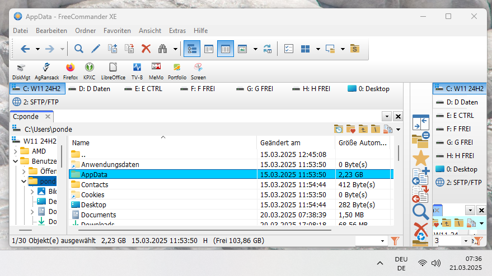
Task: Select G: G FREI in the right pane drive list
Action: point(455,142)
